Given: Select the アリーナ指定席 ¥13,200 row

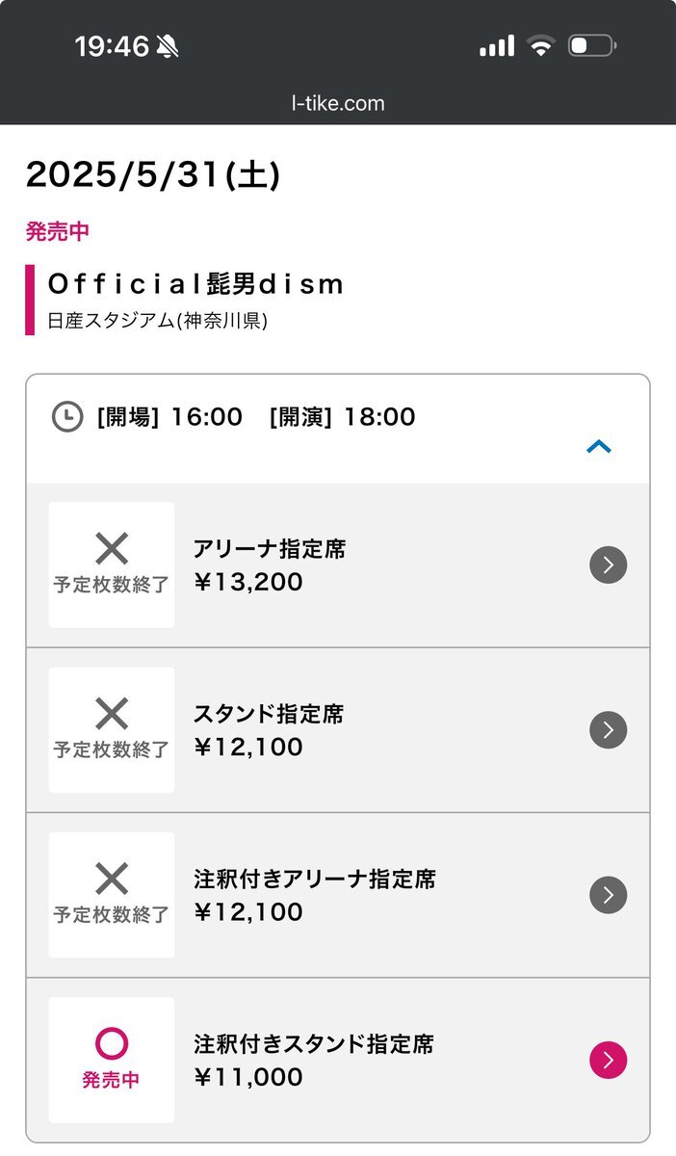Looking at the screenshot, I should pyautogui.click(x=338, y=565).
